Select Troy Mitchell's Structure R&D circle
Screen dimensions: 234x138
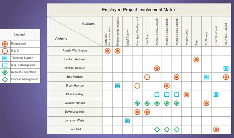pyautogui.click(x=147, y=77)
